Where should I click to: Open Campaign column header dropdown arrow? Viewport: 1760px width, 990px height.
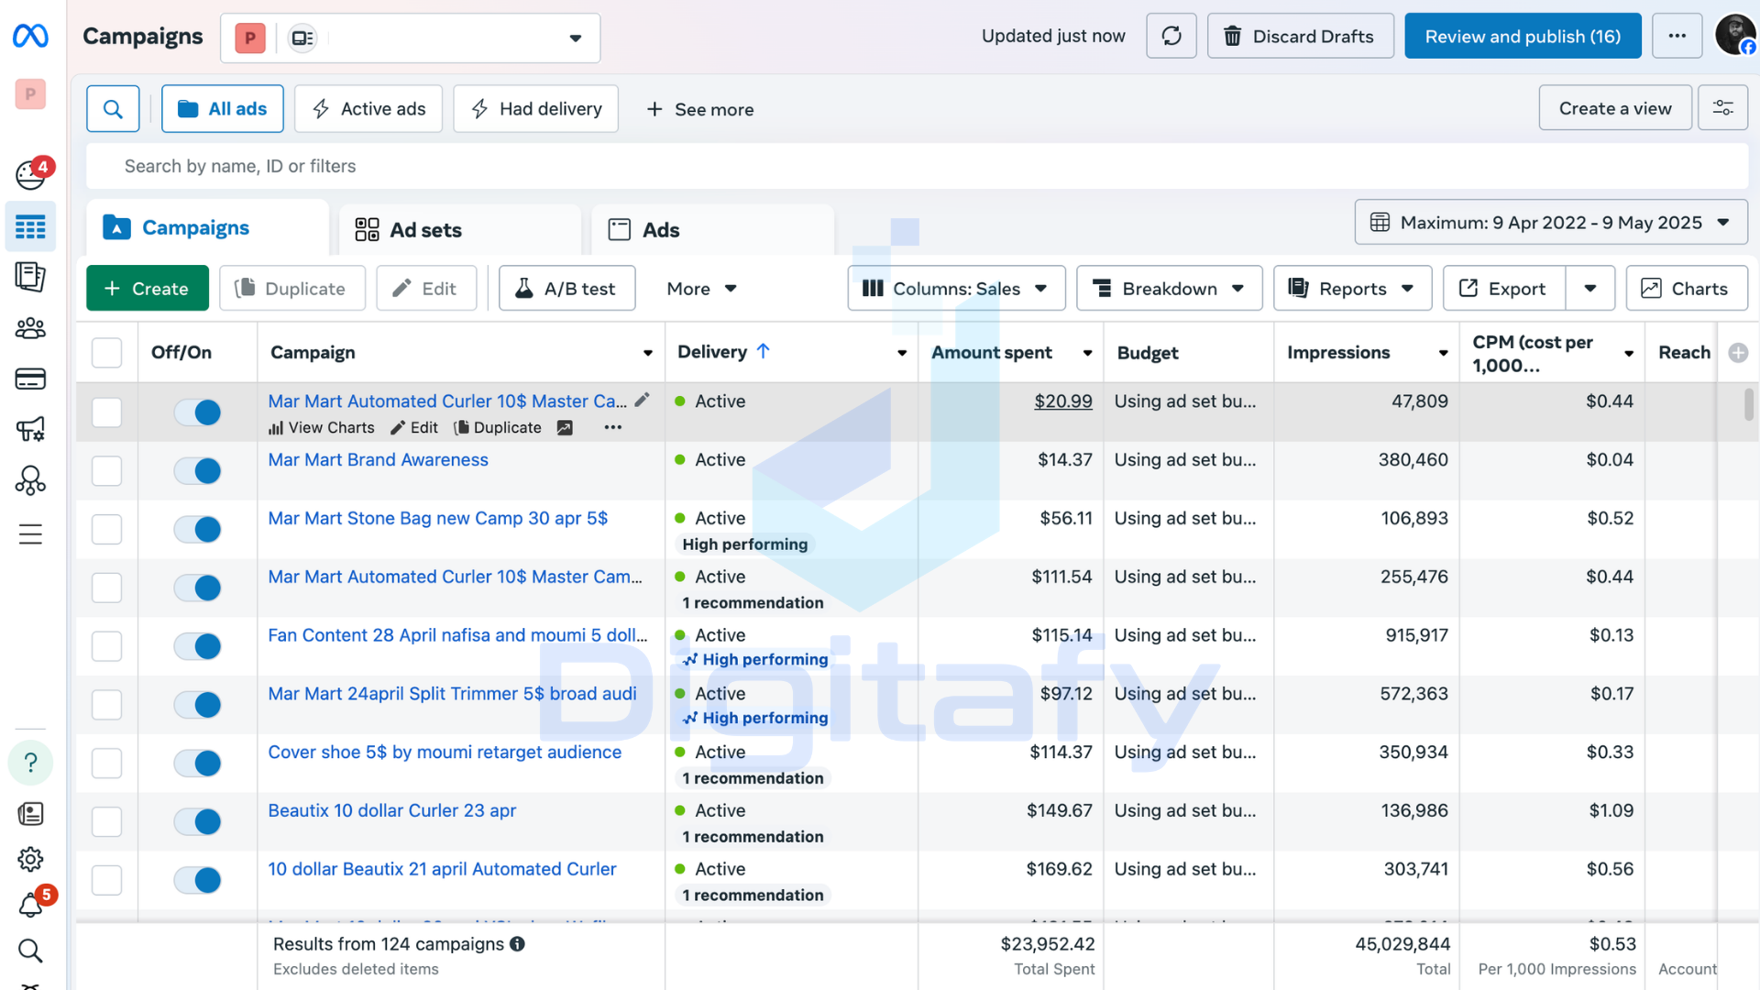(x=648, y=353)
